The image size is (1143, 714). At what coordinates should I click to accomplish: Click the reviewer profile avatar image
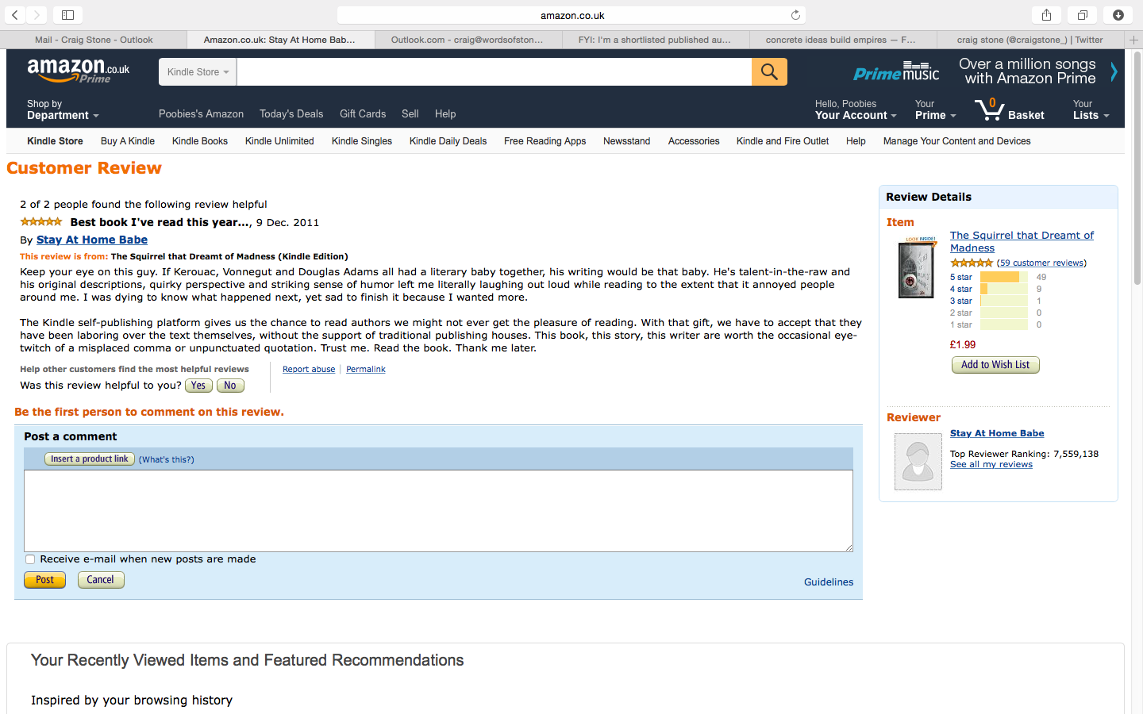(918, 462)
